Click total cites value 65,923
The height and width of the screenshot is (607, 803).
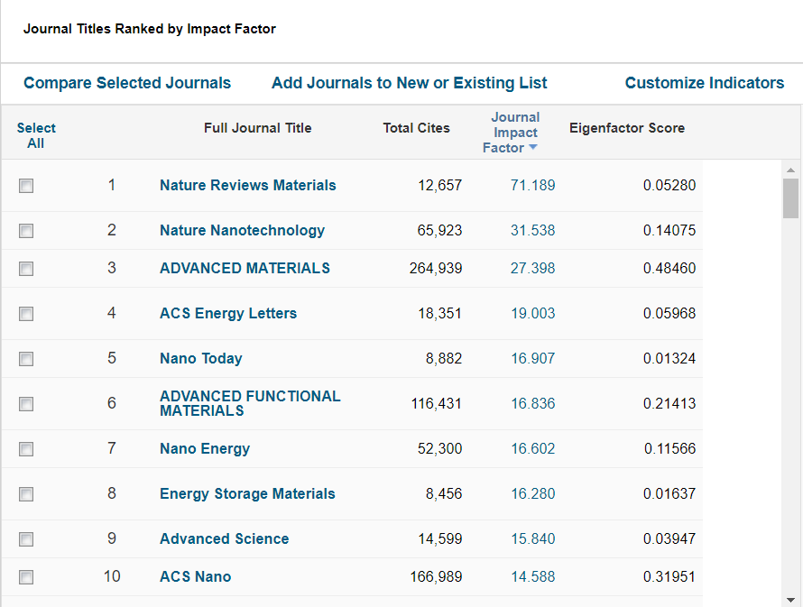[x=440, y=230]
